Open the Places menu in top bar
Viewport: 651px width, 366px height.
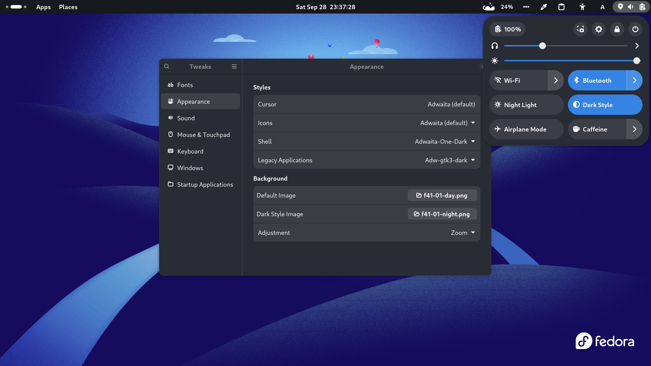(68, 7)
